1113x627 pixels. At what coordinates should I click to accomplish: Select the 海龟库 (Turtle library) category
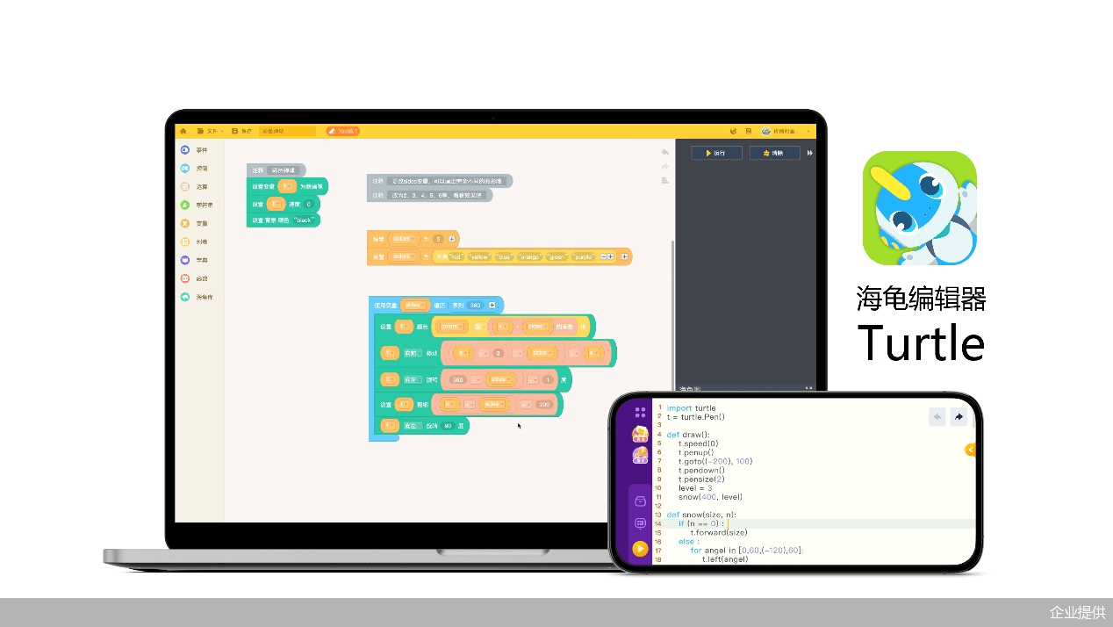(x=197, y=297)
